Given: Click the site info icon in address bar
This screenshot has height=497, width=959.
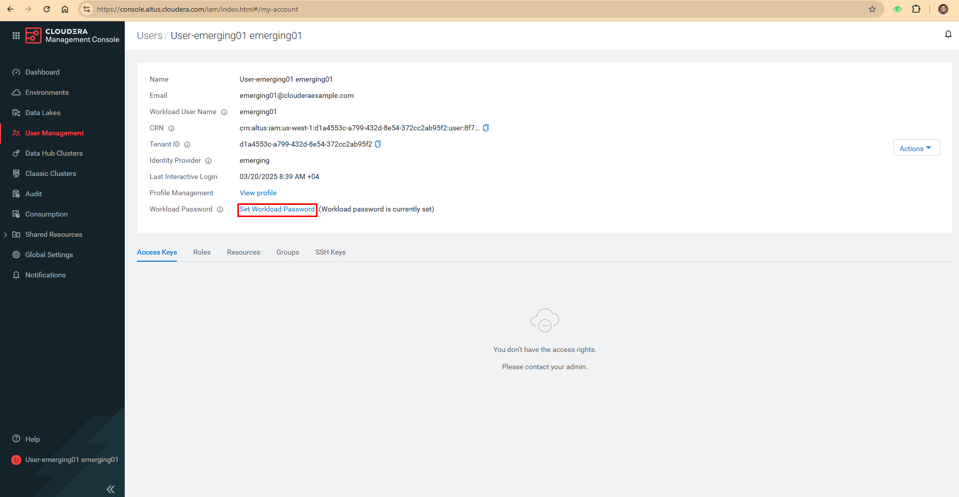Looking at the screenshot, I should point(87,9).
